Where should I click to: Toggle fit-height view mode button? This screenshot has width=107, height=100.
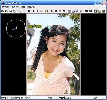click(x=104, y=11)
